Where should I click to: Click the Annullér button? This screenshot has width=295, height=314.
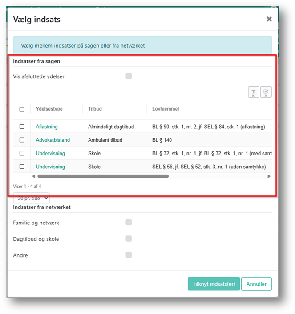pos(256,284)
